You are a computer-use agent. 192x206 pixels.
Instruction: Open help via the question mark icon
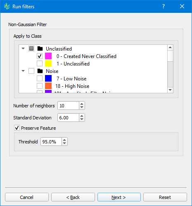164,6
